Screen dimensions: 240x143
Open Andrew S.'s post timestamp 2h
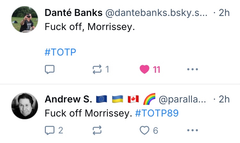pyautogui.click(x=224, y=99)
